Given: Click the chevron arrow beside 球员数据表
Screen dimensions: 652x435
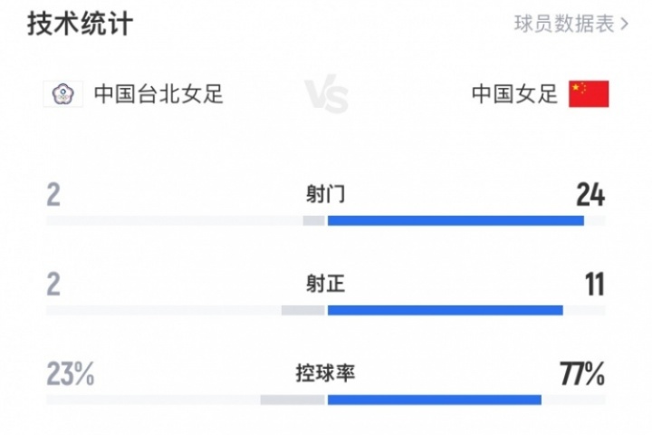Looking at the screenshot, I should coord(624,24).
